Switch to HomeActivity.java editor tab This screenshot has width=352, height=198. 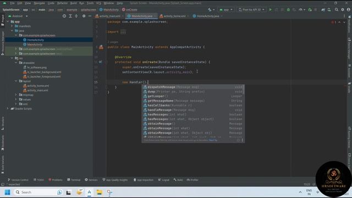tap(208, 16)
